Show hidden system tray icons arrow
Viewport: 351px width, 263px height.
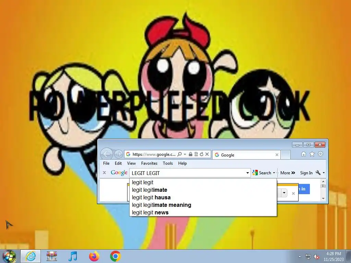click(300, 256)
